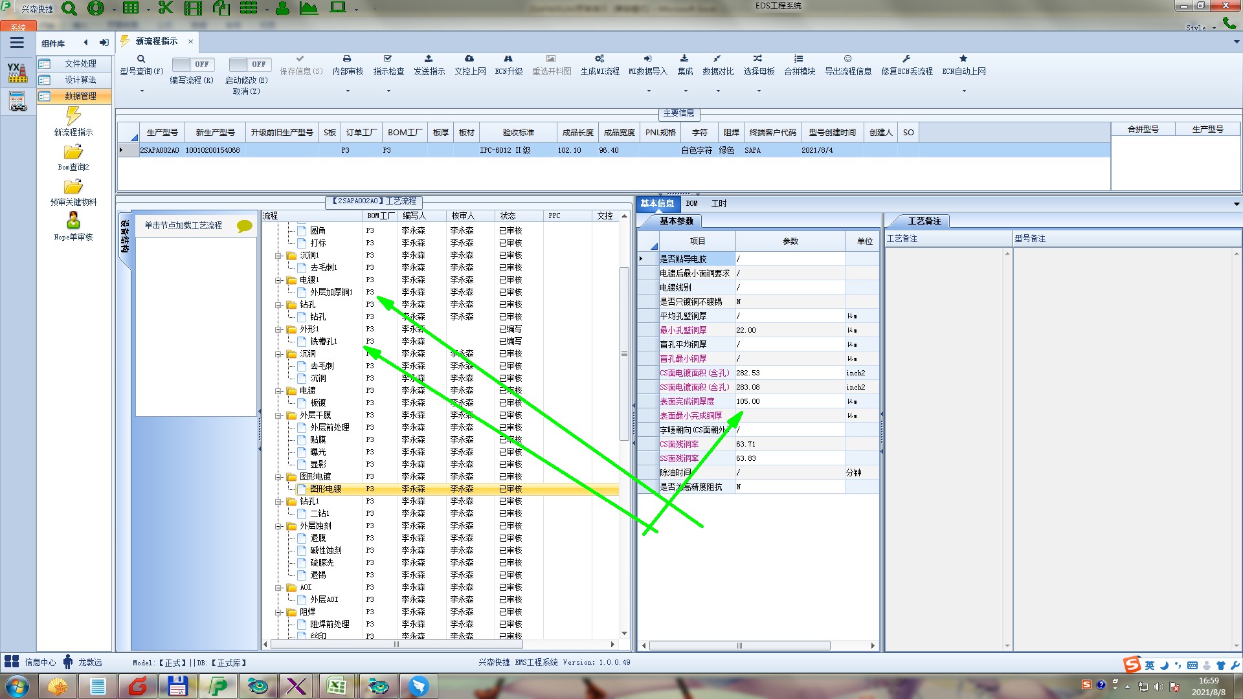Click the 发送指示 toolbar icon

[x=429, y=59]
